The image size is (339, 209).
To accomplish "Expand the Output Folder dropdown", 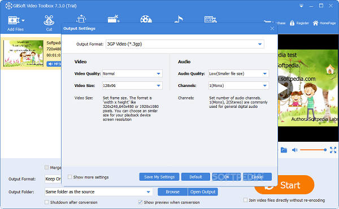I will pyautogui.click(x=148, y=191).
